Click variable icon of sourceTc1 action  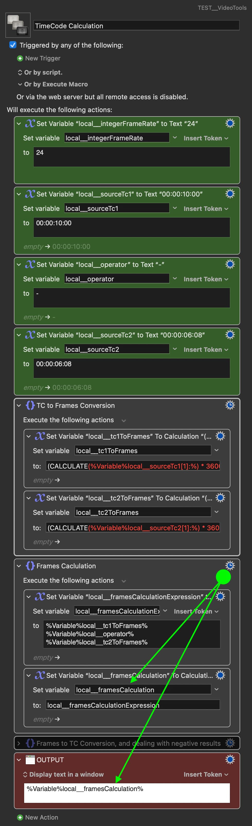click(30, 194)
